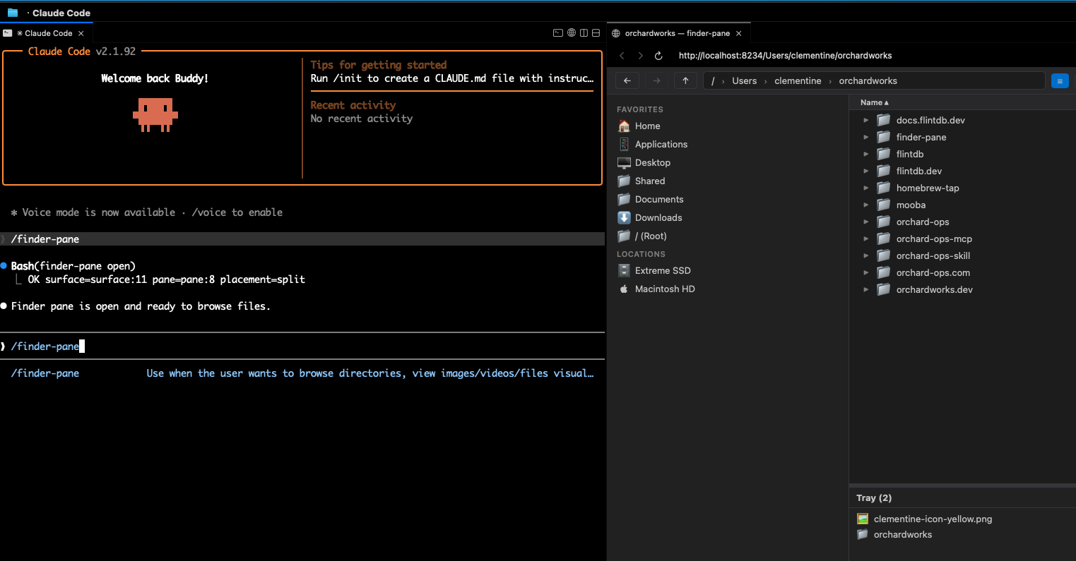Click Tray (2) header

(874, 498)
